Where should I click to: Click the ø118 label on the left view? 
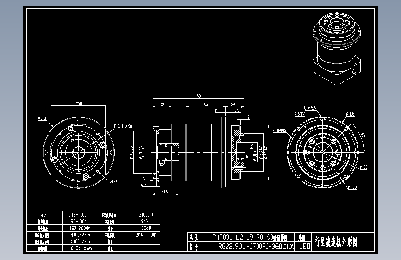click(x=42, y=118)
